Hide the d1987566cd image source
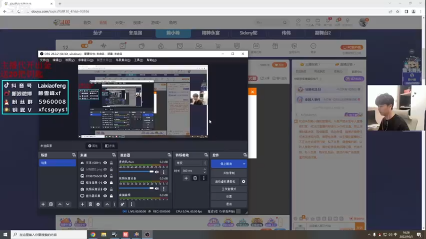426x239 pixels. [x=105, y=176]
